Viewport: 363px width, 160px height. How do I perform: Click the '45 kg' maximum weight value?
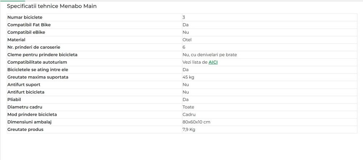(188, 77)
